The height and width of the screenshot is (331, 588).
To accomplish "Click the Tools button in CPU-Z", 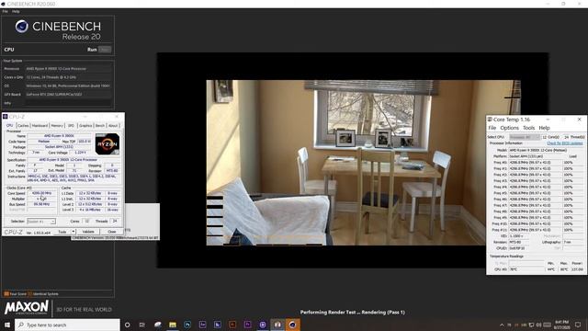I will pyautogui.click(x=62, y=232).
